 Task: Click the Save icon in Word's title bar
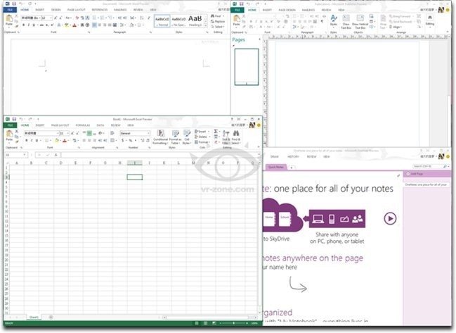(x=13, y=4)
